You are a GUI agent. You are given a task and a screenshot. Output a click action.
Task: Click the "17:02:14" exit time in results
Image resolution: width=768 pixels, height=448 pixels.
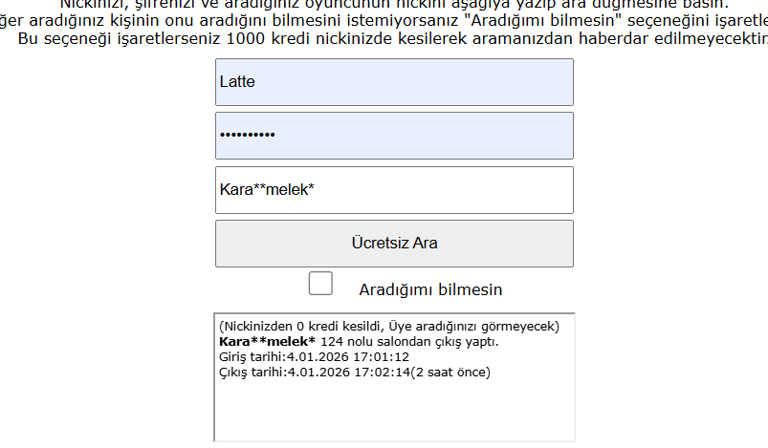coord(382,373)
